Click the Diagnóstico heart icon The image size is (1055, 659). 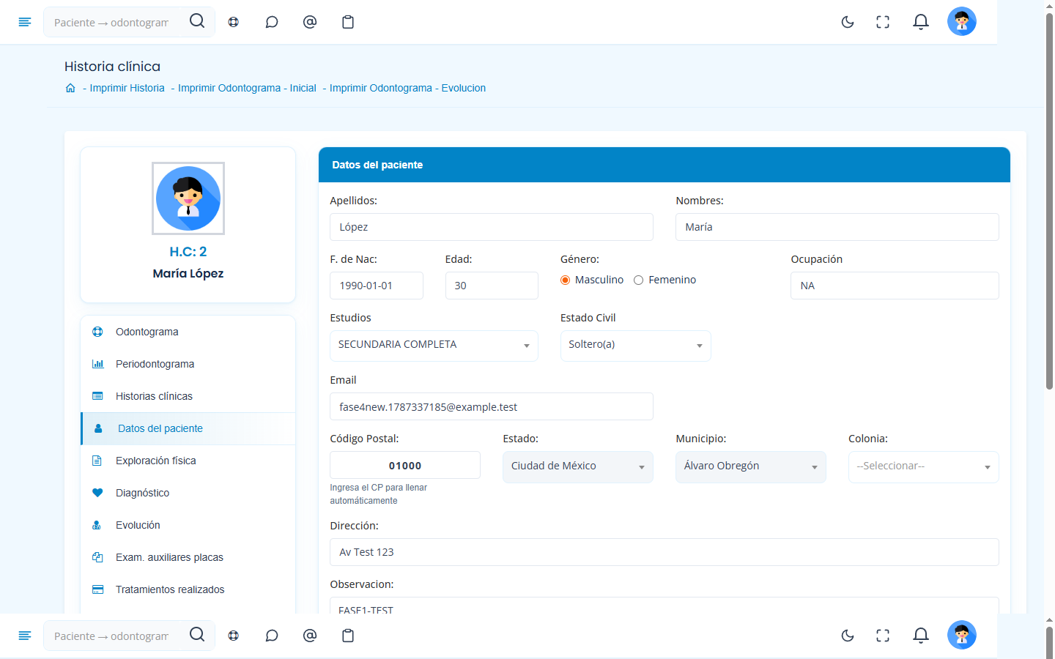97,493
